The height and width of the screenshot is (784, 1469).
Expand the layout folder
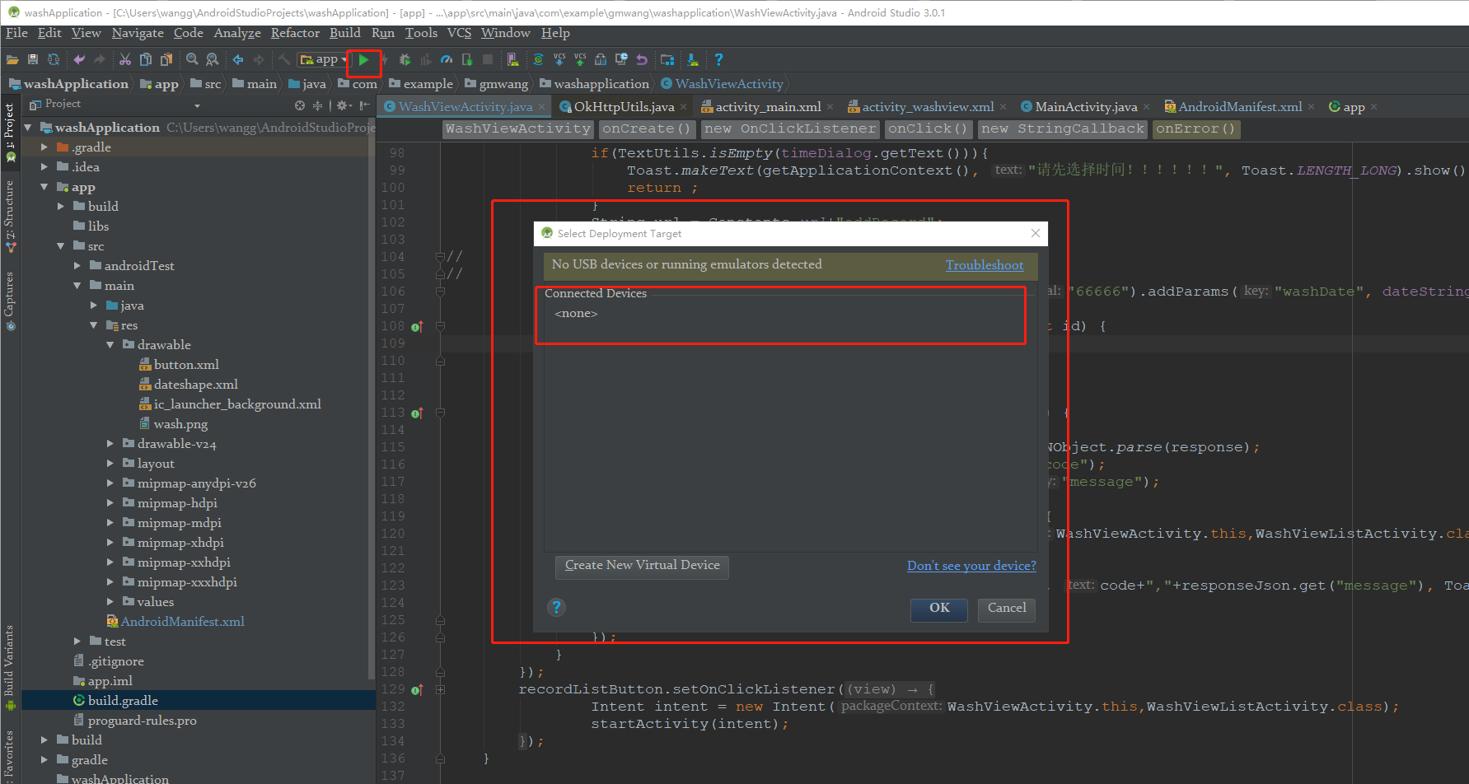(x=110, y=463)
